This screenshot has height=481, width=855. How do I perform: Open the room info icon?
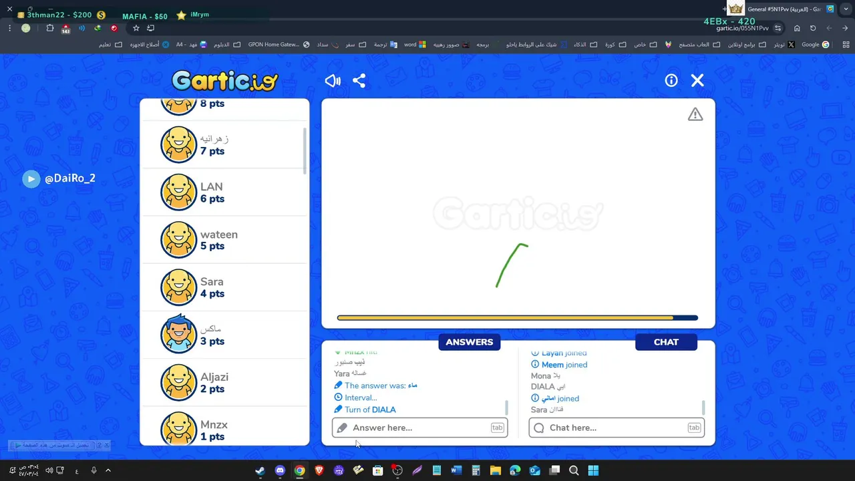click(671, 80)
